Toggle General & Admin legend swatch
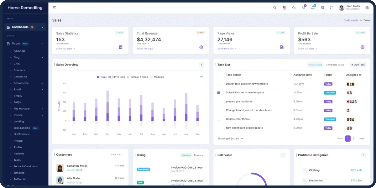 click(128, 77)
